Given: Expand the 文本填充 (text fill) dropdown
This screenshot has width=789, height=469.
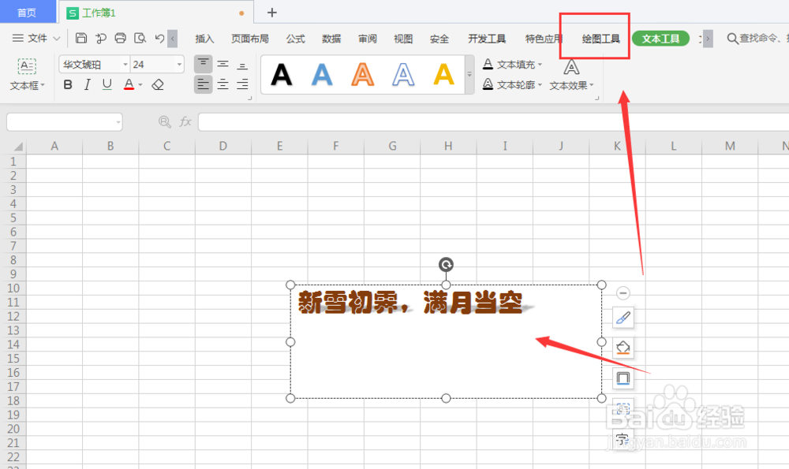Looking at the screenshot, I should (x=541, y=65).
